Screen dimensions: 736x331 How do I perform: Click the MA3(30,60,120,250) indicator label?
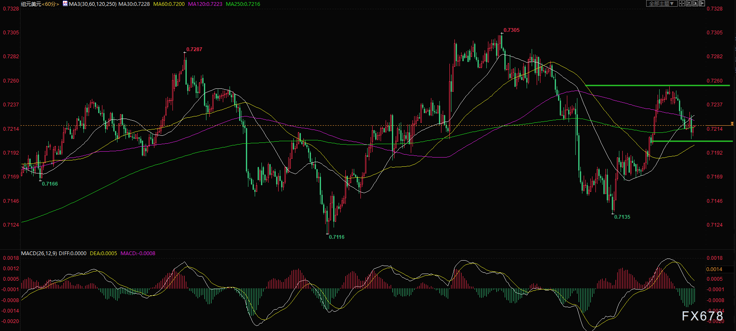(93, 4)
